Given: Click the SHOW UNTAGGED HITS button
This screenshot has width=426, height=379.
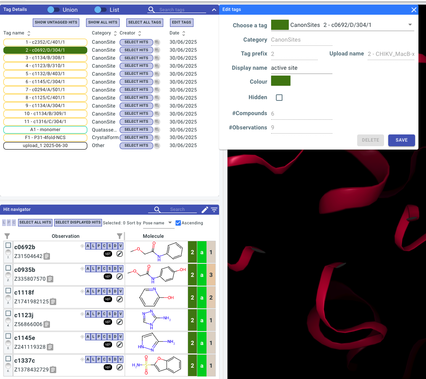Looking at the screenshot, I should coord(56,22).
